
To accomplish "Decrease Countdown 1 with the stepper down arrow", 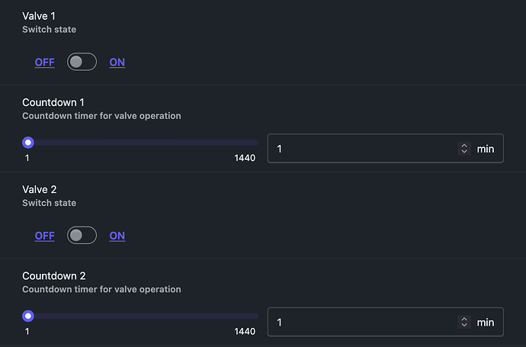I will pyautogui.click(x=464, y=153).
